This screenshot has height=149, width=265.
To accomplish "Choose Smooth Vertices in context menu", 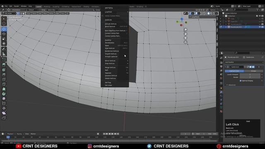I will point(115,54).
